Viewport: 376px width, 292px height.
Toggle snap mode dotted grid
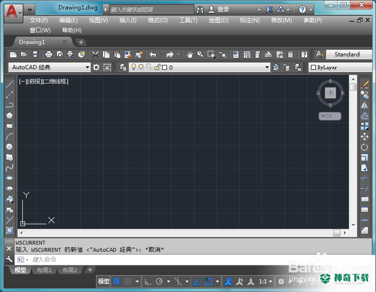[128, 281]
